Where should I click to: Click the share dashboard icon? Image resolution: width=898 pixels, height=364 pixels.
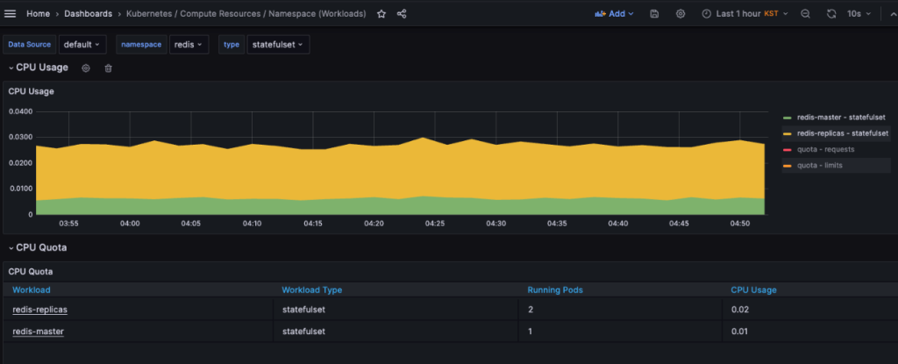[x=402, y=14]
